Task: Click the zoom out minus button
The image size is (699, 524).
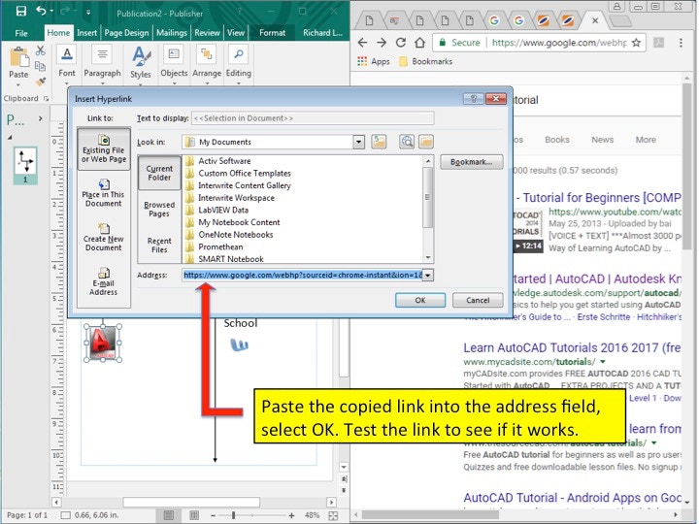Action: coord(213,515)
